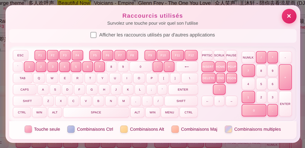
Task: Select the F2 key
Action: [x=53, y=55]
